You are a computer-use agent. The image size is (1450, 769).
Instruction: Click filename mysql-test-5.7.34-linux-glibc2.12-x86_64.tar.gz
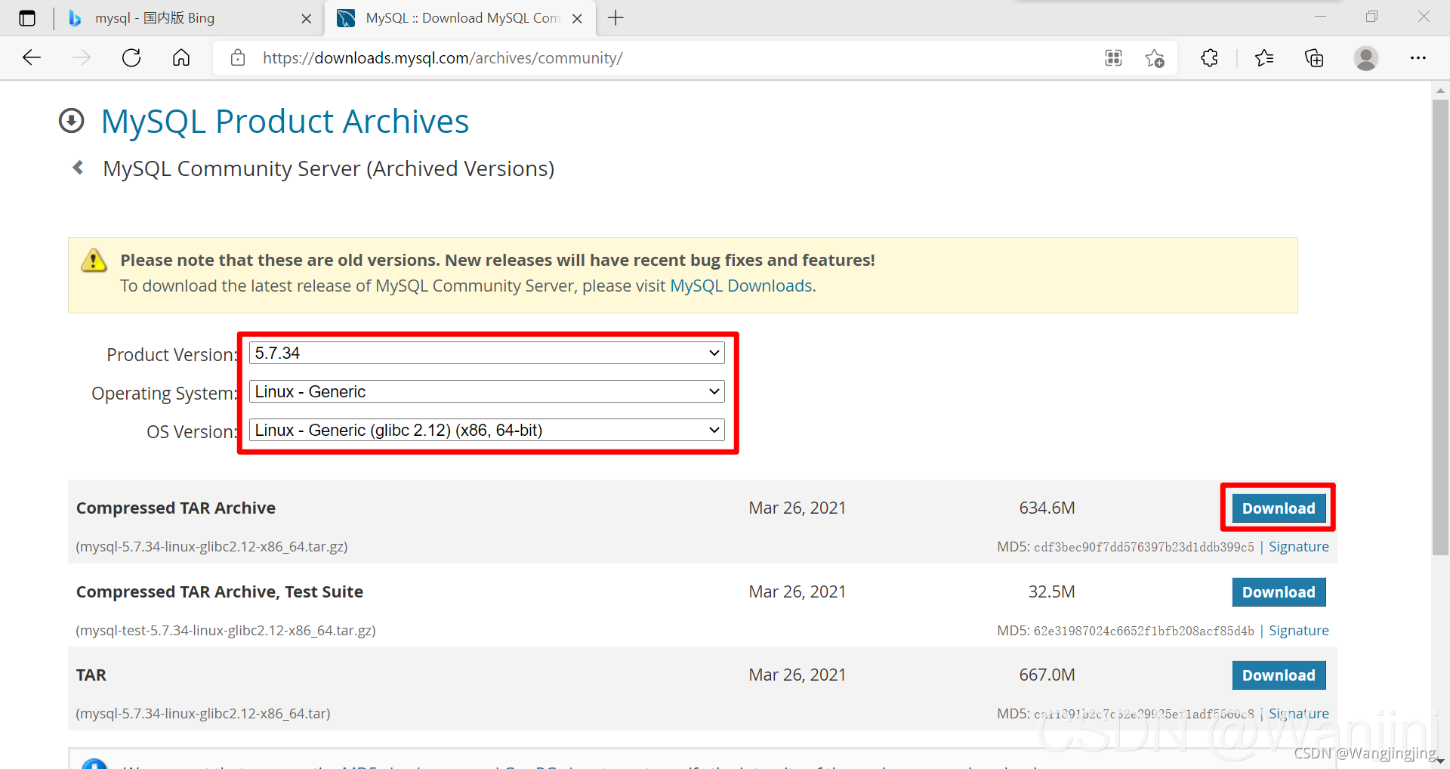click(x=226, y=631)
